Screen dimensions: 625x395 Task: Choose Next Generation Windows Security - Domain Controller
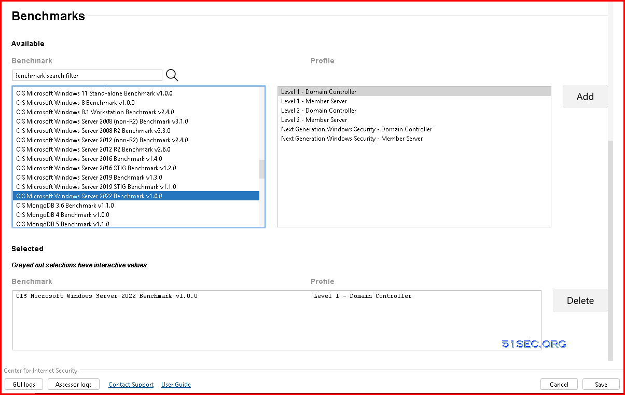click(414, 129)
